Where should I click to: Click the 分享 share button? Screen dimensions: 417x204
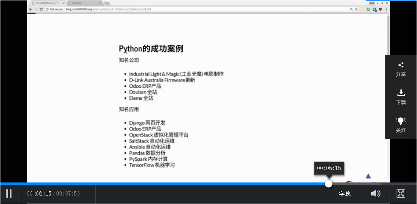click(x=400, y=69)
